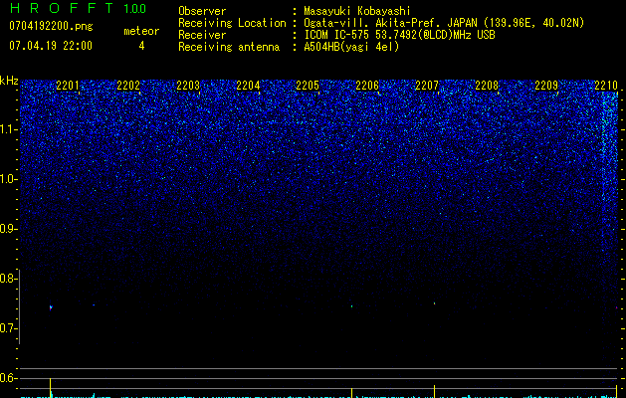The width and height of the screenshot is (626, 398).
Task: Click the date stamp 07.04.19 22:00
Action: pyautogui.click(x=51, y=46)
